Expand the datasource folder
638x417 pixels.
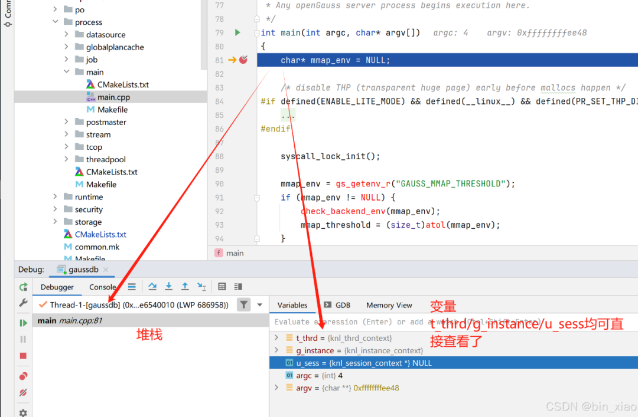pos(67,34)
